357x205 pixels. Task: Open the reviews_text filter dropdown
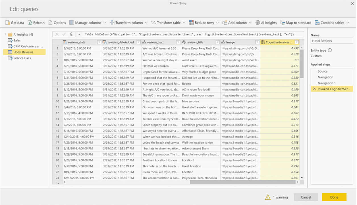[x=178, y=42]
